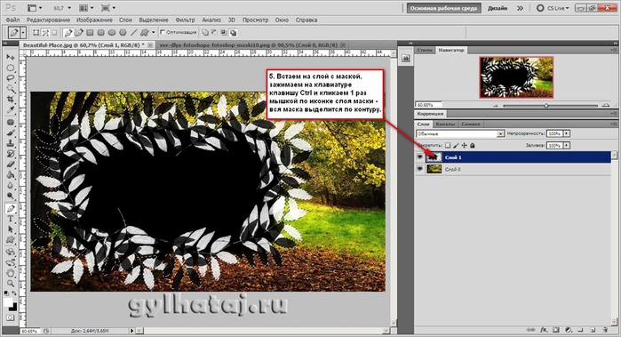Screen dimensions: 621x337
Task: Toggle visibility eye of Слой 0
Action: pos(420,169)
